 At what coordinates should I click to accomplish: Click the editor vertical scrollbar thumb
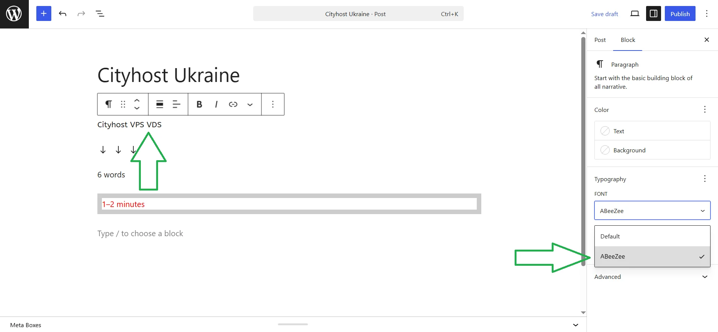coord(583,151)
